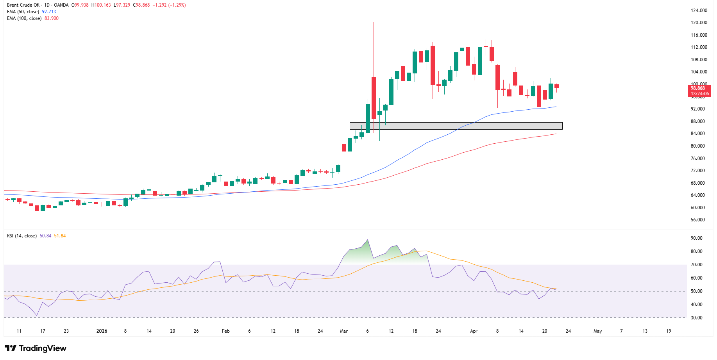This screenshot has width=717, height=360.
Task: Click the May label on the time axis
Action: [x=597, y=331]
